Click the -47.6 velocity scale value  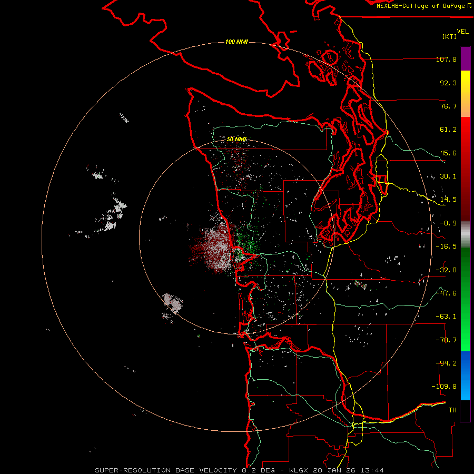(446, 293)
